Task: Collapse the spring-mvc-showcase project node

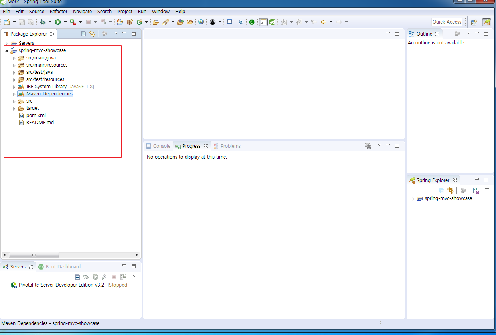Action: click(6, 51)
